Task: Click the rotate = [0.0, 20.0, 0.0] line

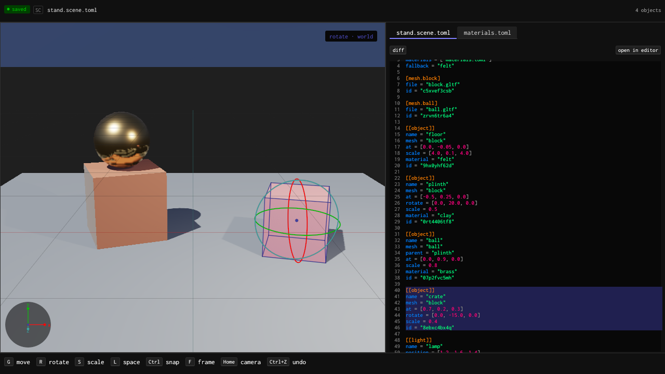Action: click(442, 203)
